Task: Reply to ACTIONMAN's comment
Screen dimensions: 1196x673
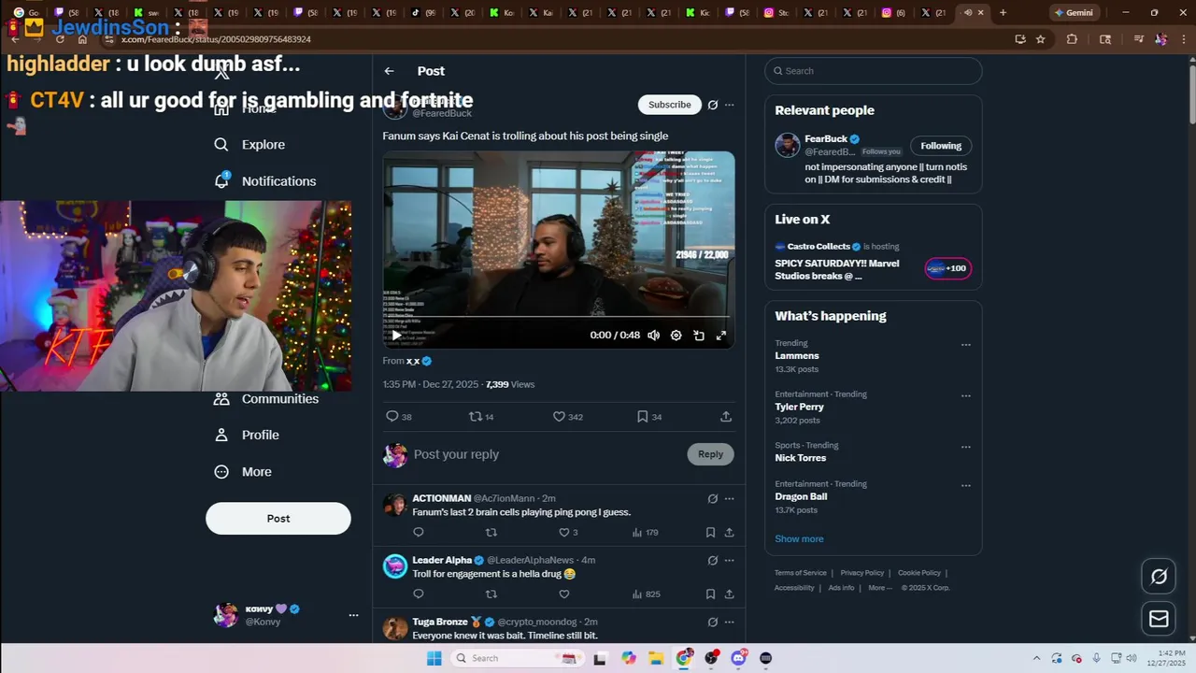Action: click(419, 533)
